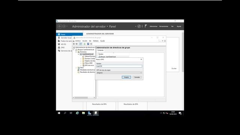Click the tree pane horizontal scrollbar
This screenshot has width=240, height=135.
pos(81,97)
